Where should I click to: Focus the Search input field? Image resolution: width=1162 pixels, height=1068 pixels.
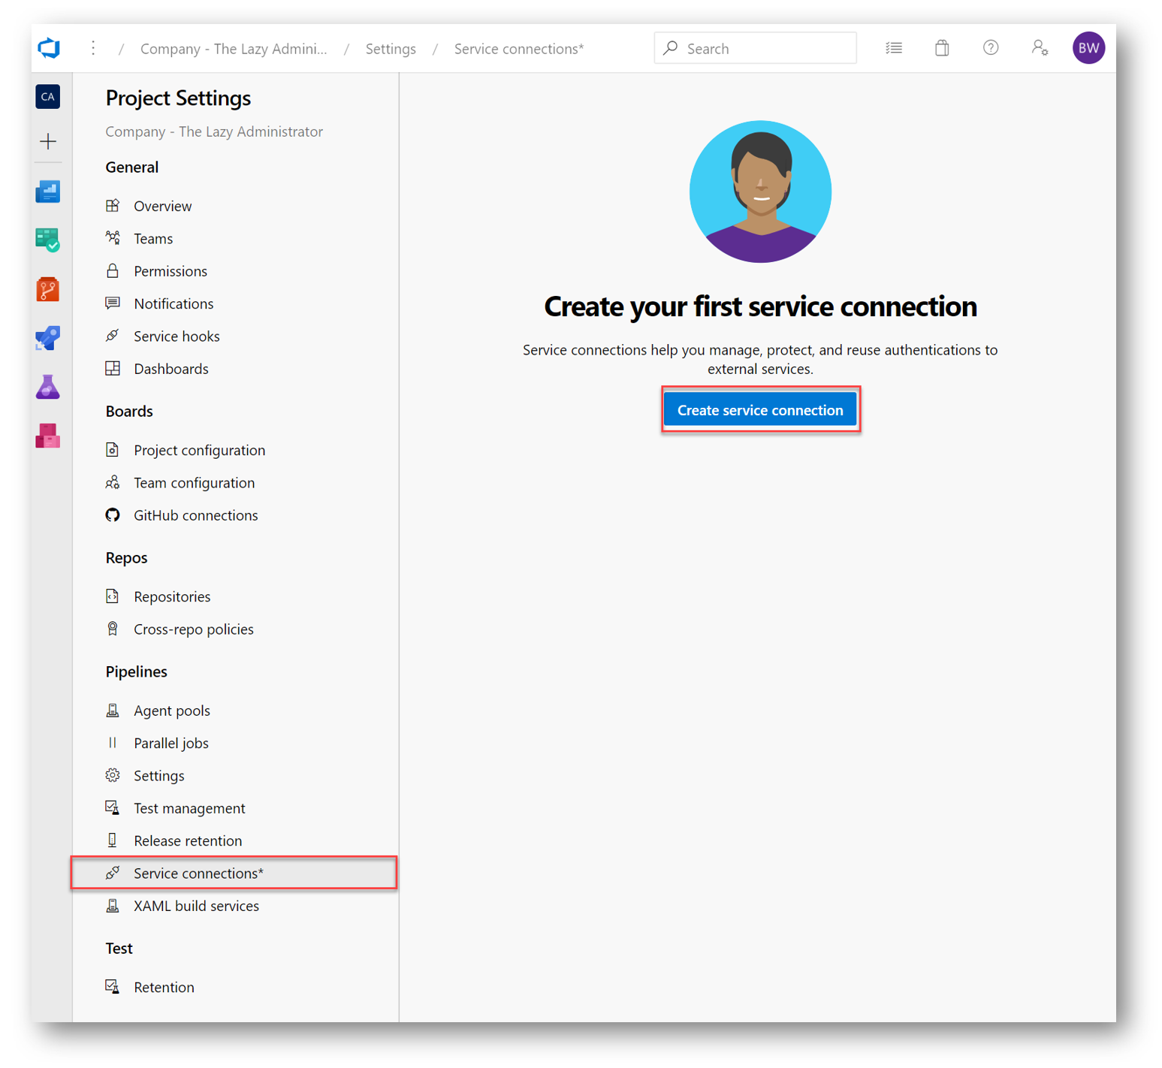coord(755,48)
